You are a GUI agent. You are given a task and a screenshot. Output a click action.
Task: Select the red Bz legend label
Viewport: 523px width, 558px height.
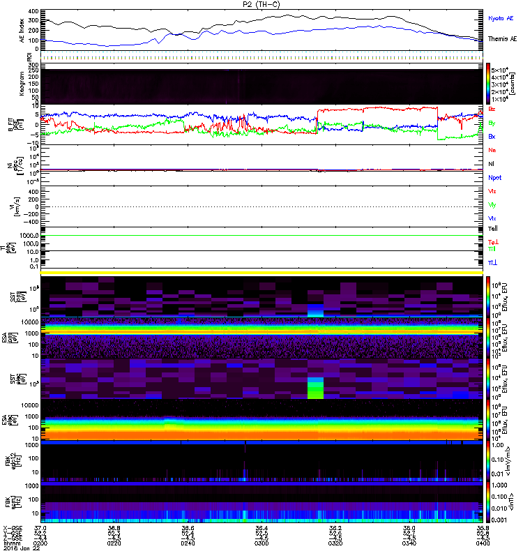click(x=492, y=110)
